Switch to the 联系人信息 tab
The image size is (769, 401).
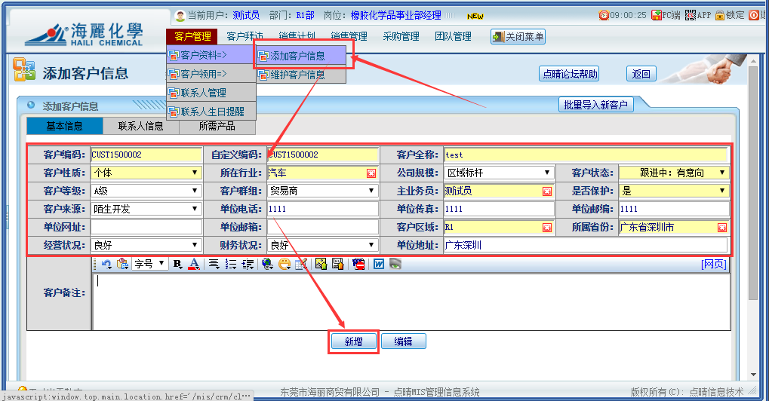tap(140, 126)
